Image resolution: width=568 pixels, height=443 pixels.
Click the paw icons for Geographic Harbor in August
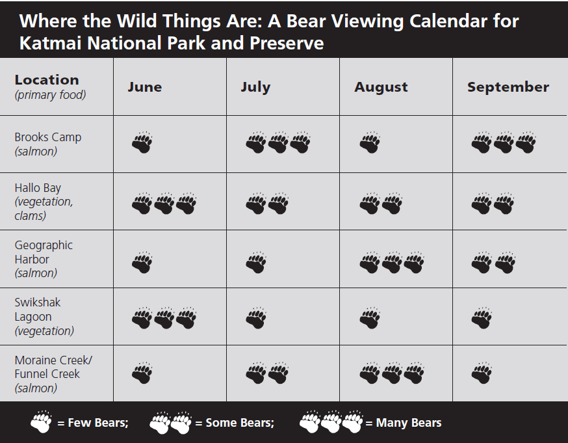[392, 262]
